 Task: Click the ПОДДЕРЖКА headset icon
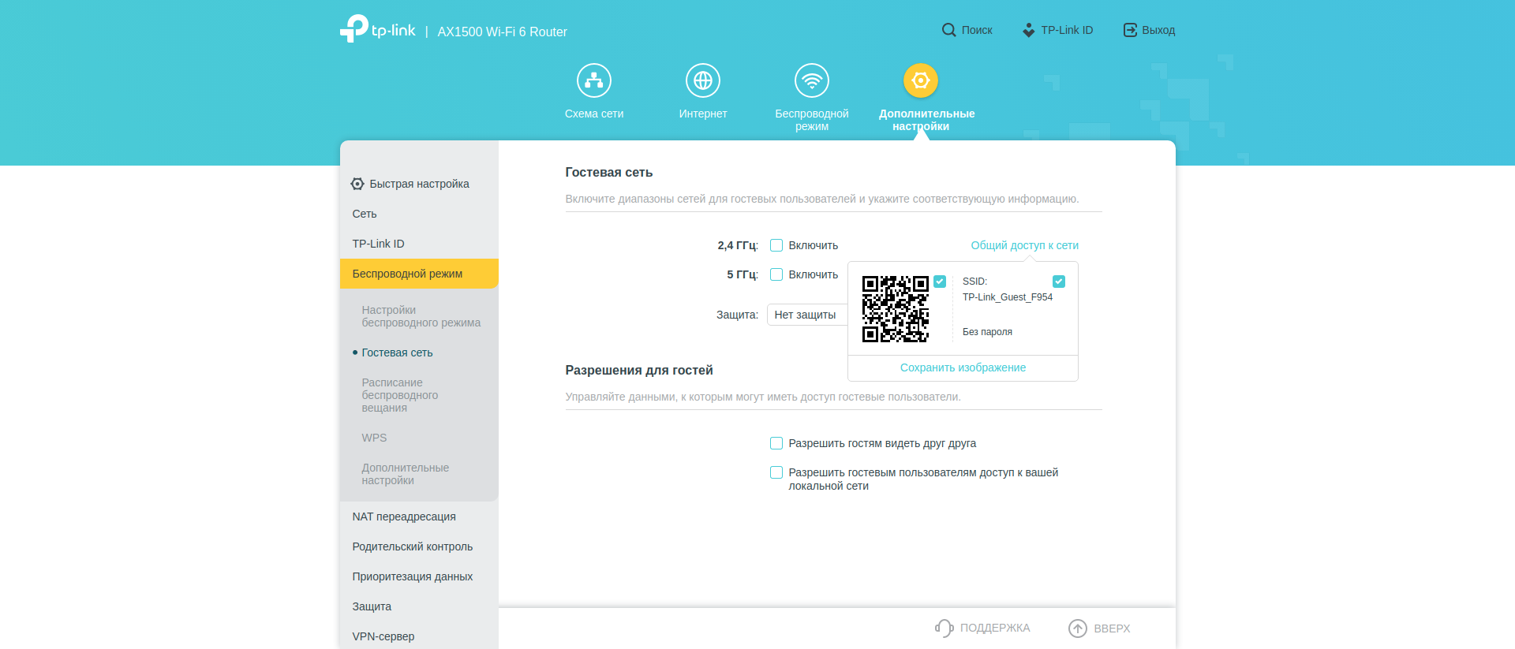(945, 628)
